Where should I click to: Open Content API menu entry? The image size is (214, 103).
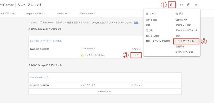[x=181, y=20]
